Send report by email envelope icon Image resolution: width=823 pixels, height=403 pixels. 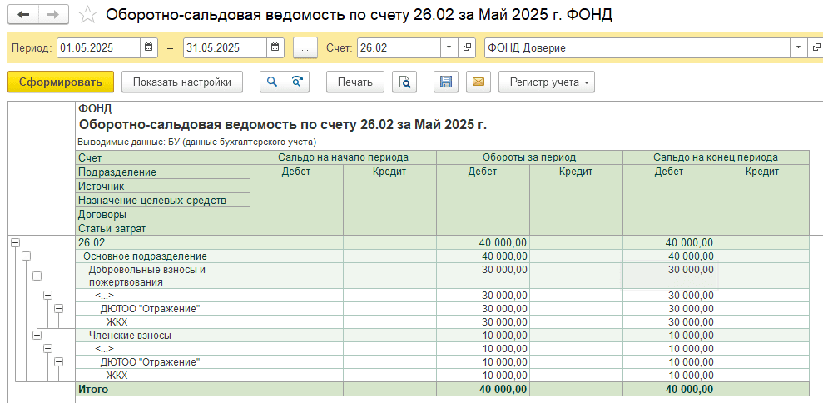tap(478, 82)
